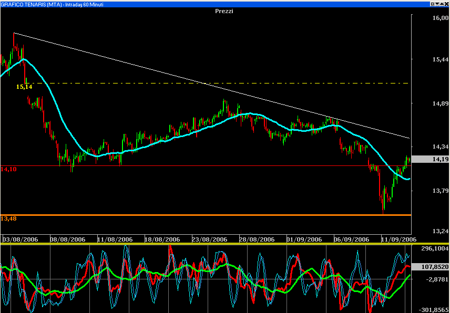The height and width of the screenshot is (313, 450).
Task: Select the 13,24 price axis label
Action: (440, 231)
